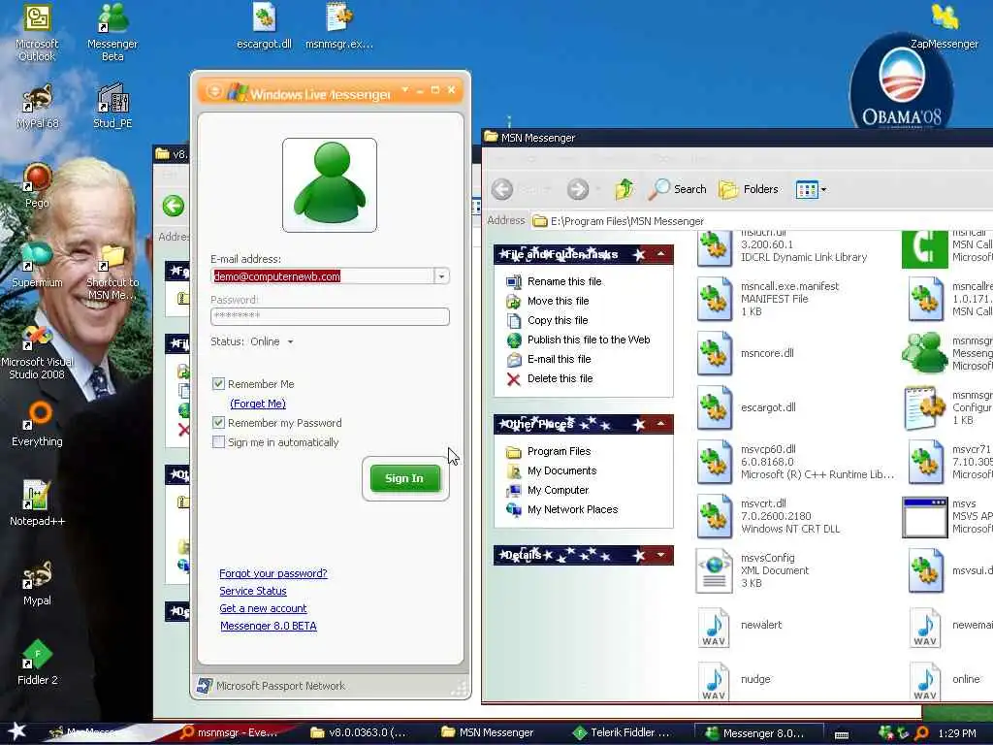This screenshot has height=745, width=993.
Task: Open the e-mail address dropdown arrow
Action: (441, 276)
